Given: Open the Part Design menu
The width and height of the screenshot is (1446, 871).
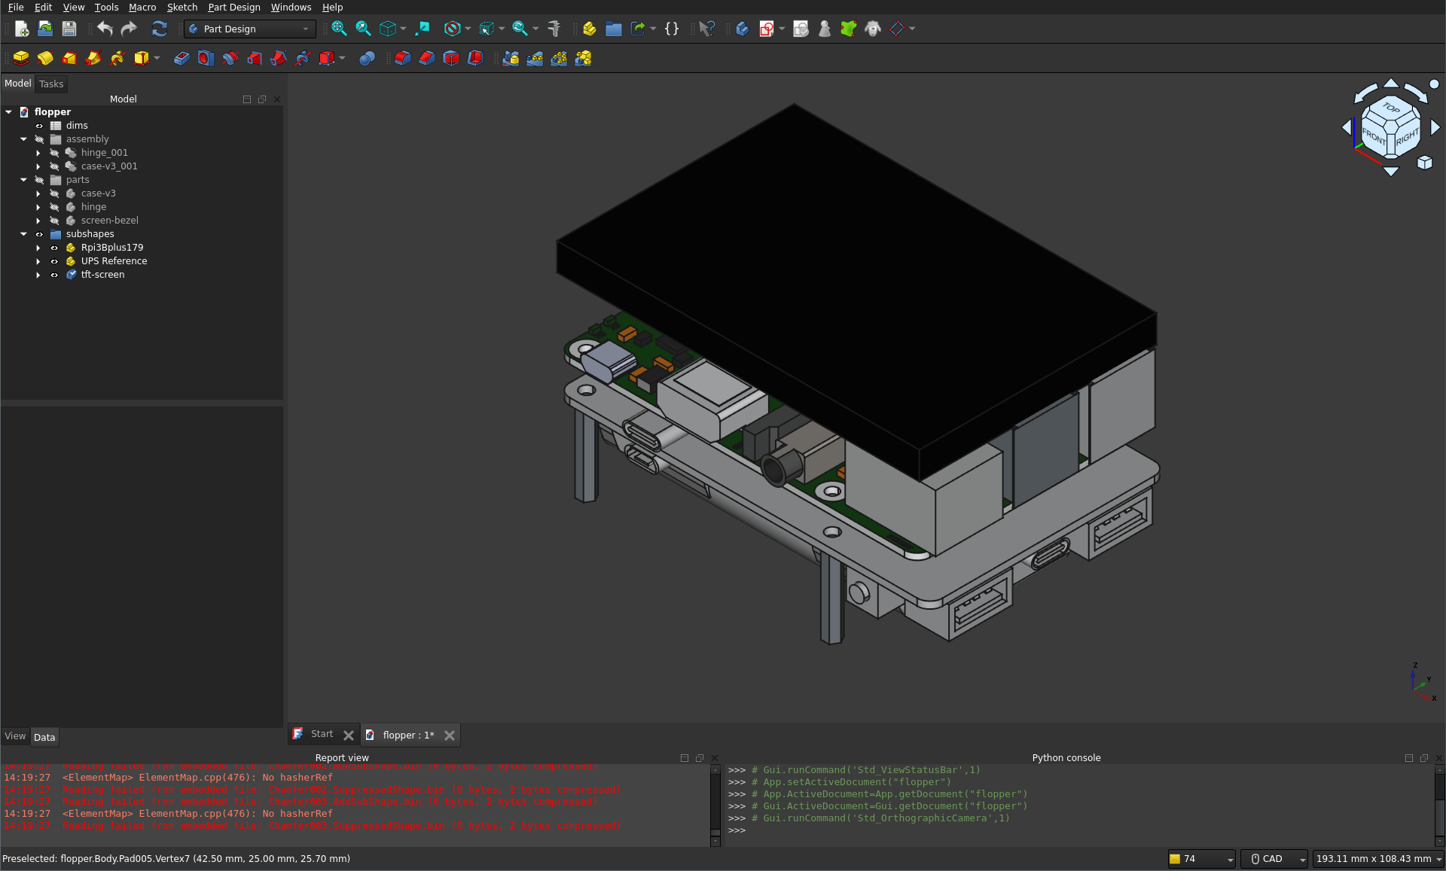Looking at the screenshot, I should (234, 8).
